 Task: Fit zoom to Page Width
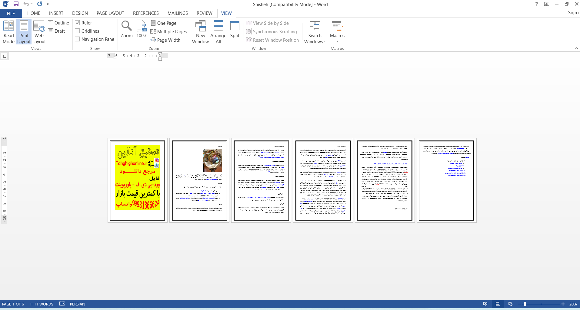tap(165, 40)
